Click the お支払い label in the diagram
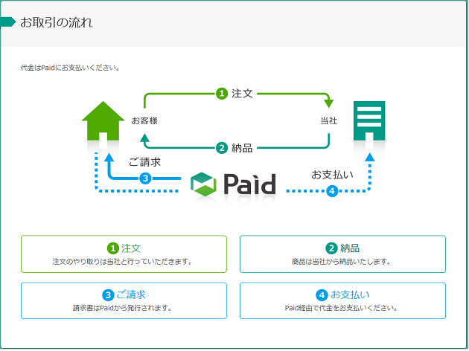 coord(332,175)
